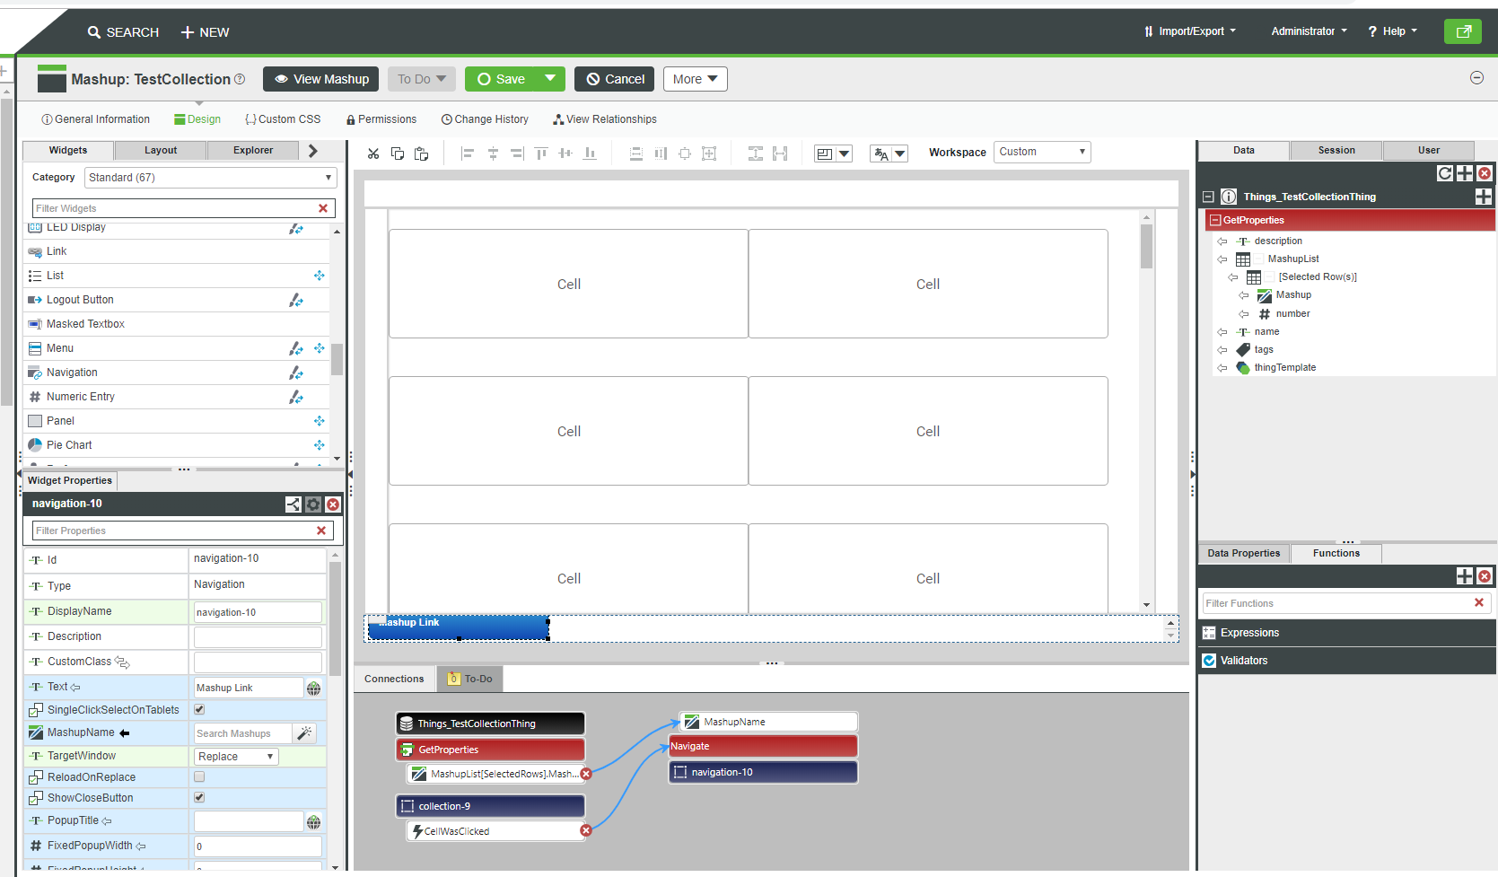1498x877 pixels.
Task: Enable the ReloadOnReplace checkbox
Action: click(198, 776)
